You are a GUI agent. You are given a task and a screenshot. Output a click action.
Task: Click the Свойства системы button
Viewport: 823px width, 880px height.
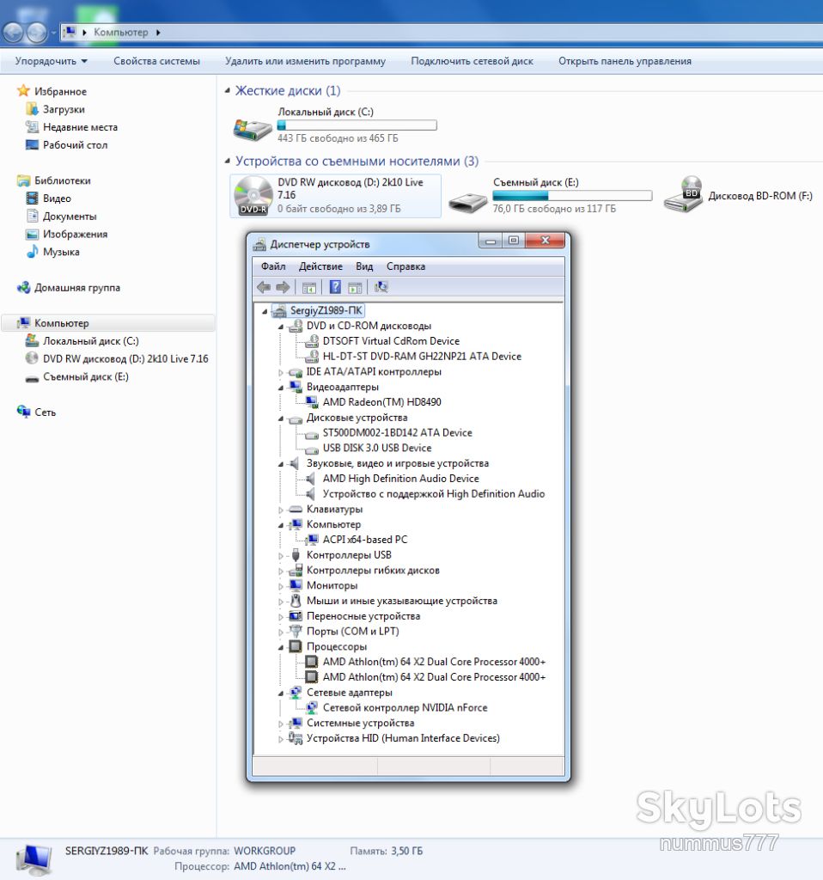[156, 61]
